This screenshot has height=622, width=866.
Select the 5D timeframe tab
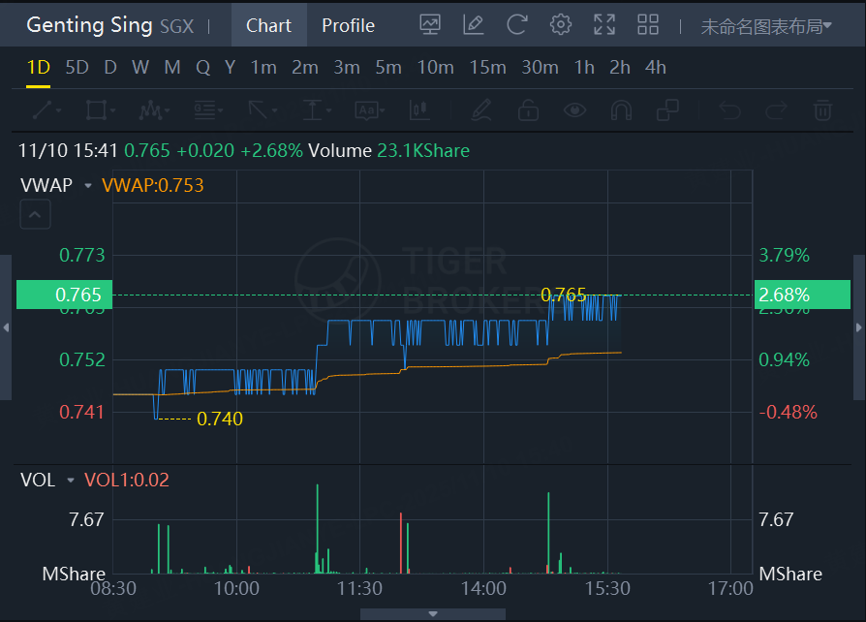pos(77,68)
